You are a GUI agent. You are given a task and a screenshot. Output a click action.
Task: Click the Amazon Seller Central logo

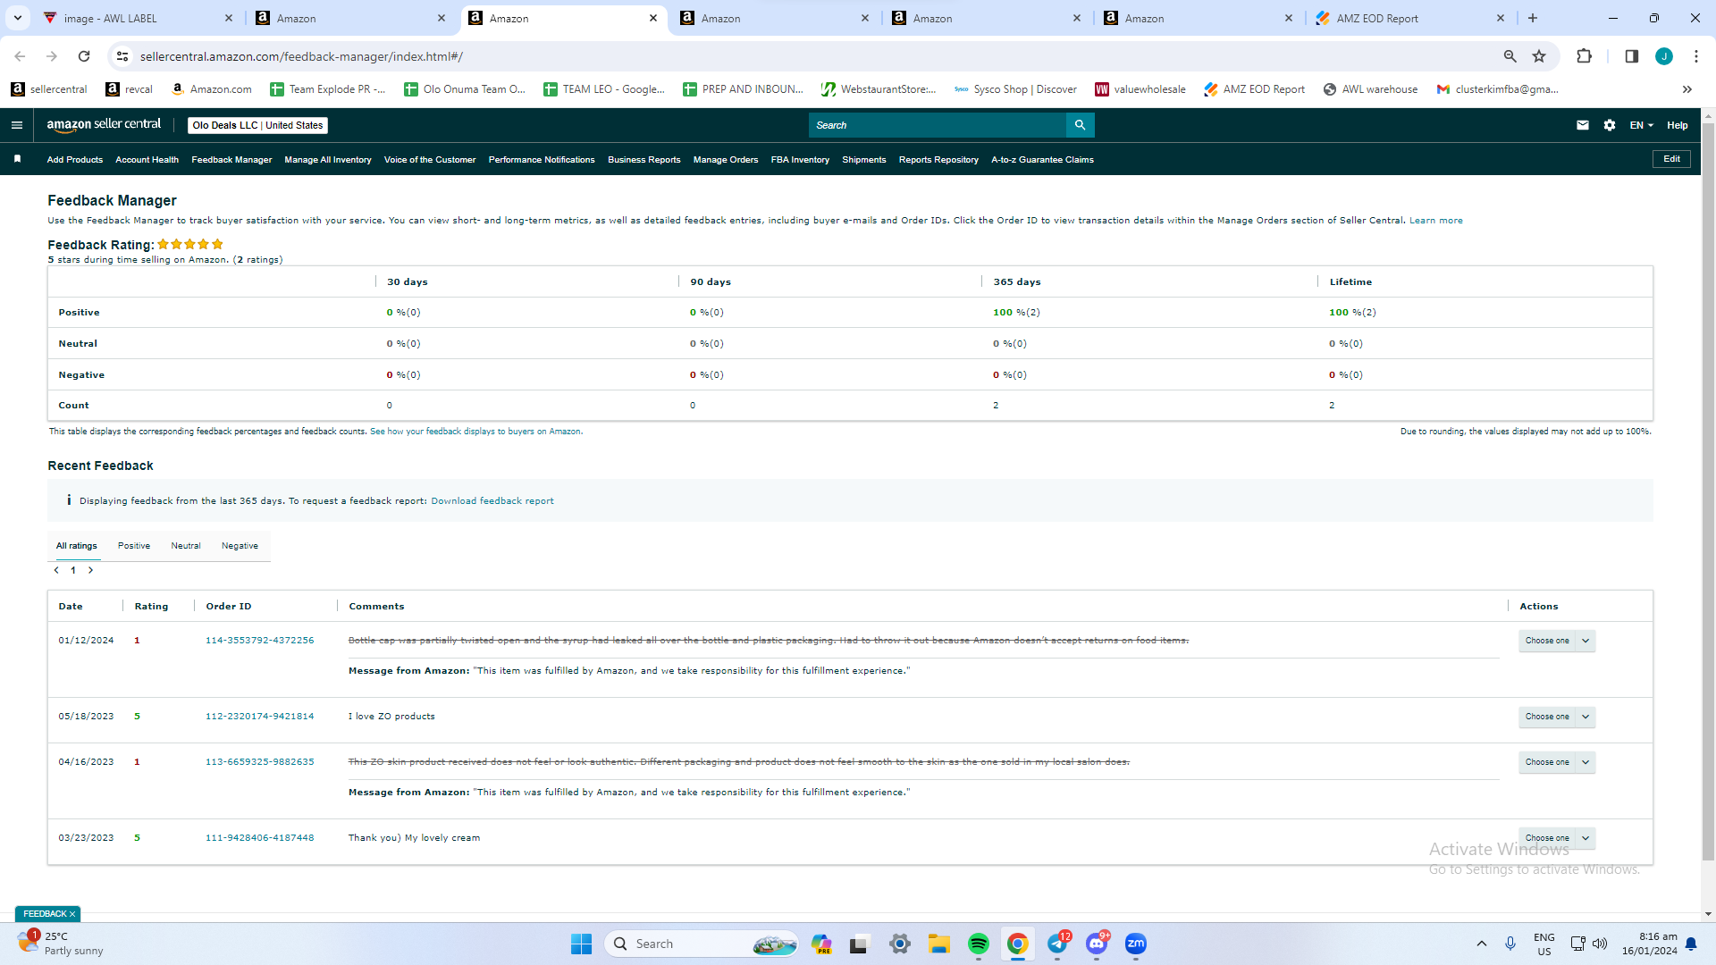click(104, 125)
